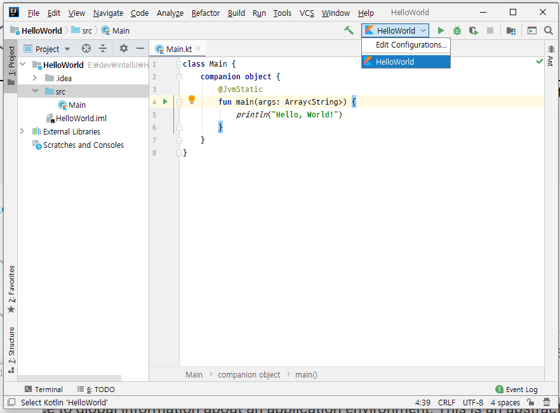Click the locate crosshair icon in Project panel
Image resolution: width=560 pixels, height=413 pixels.
pyautogui.click(x=86, y=49)
